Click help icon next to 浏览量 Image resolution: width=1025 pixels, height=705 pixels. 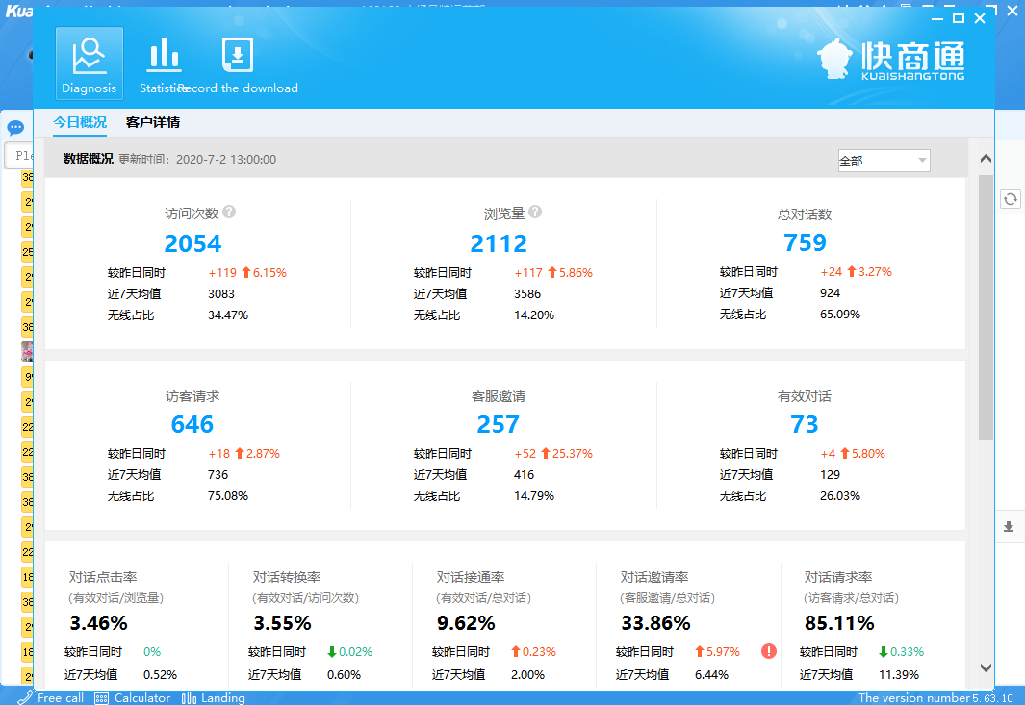pyautogui.click(x=535, y=213)
